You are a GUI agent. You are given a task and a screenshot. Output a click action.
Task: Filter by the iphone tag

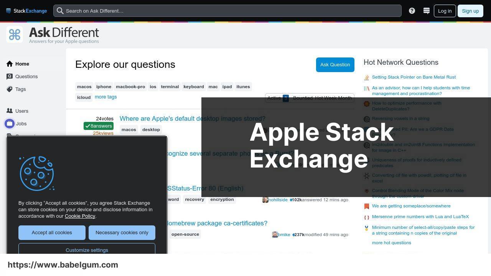(104, 87)
